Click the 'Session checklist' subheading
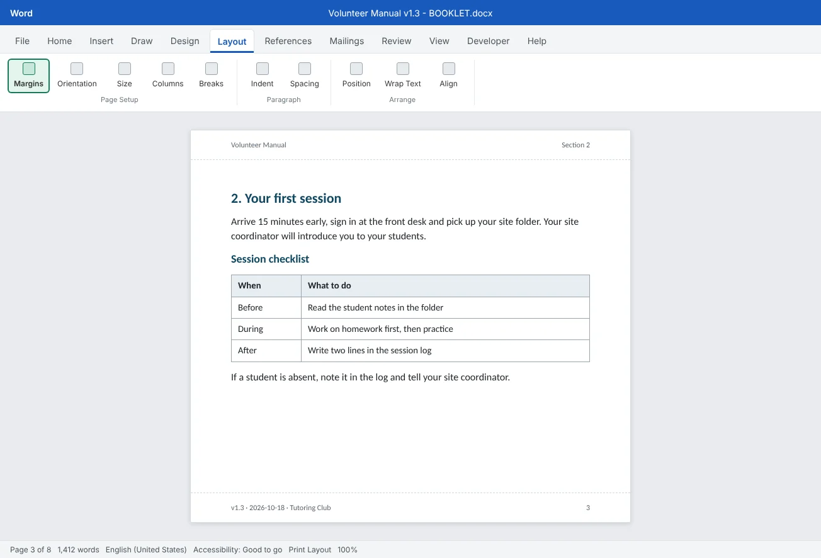Image resolution: width=821 pixels, height=558 pixels. pos(270,259)
